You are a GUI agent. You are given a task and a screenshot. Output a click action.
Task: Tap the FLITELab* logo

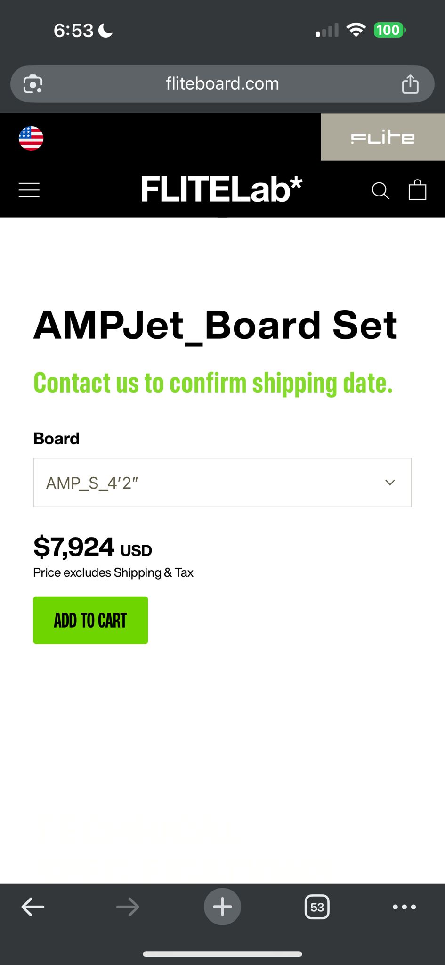[x=221, y=190]
